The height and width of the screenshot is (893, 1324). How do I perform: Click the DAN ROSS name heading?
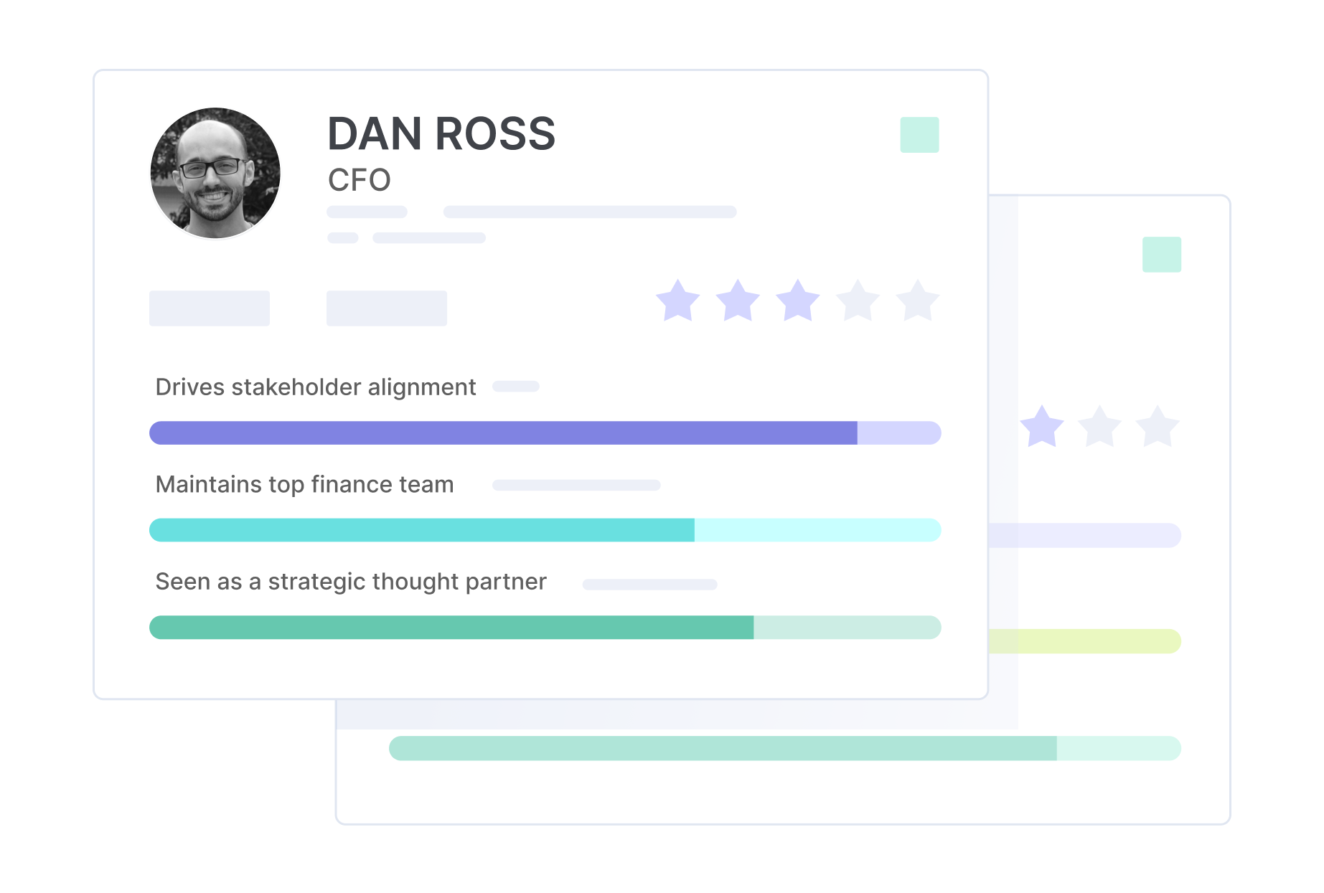[441, 134]
